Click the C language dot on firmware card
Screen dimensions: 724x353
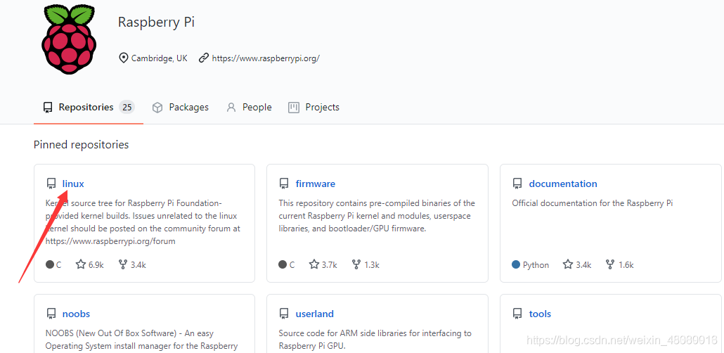(x=283, y=264)
